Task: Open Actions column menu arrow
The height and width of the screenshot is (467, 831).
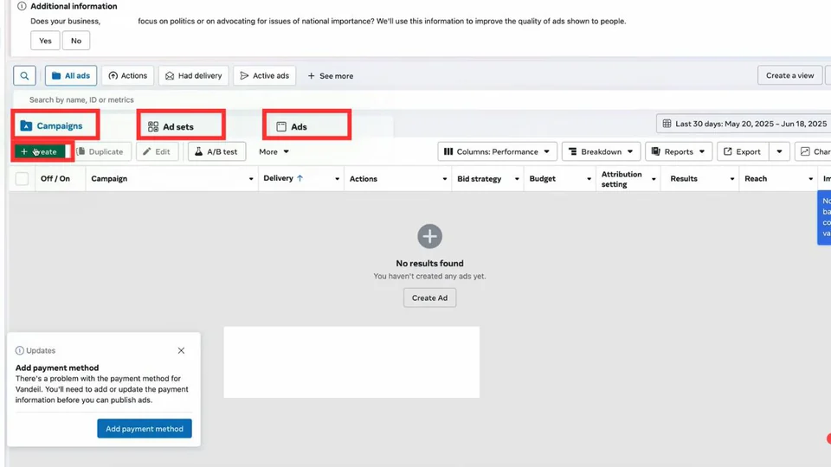Action: point(444,179)
